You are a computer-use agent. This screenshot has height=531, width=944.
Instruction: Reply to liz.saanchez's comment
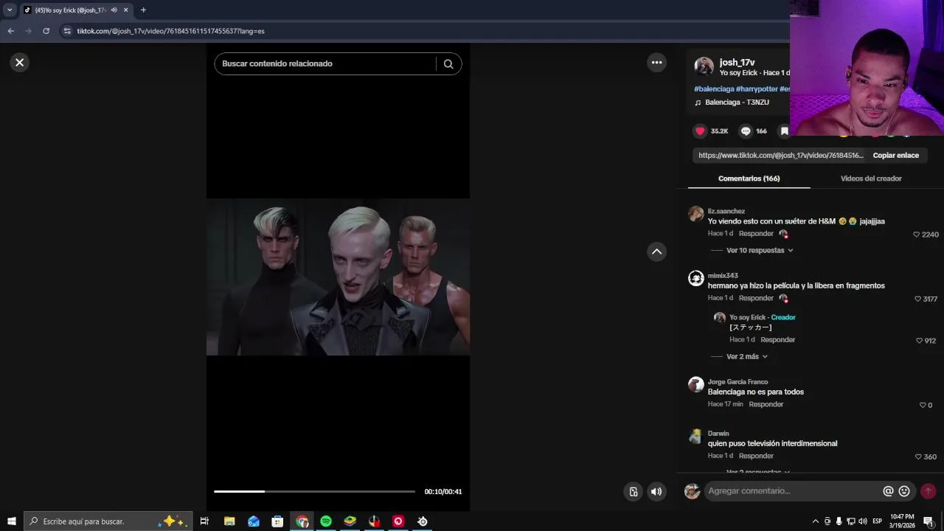click(x=756, y=234)
